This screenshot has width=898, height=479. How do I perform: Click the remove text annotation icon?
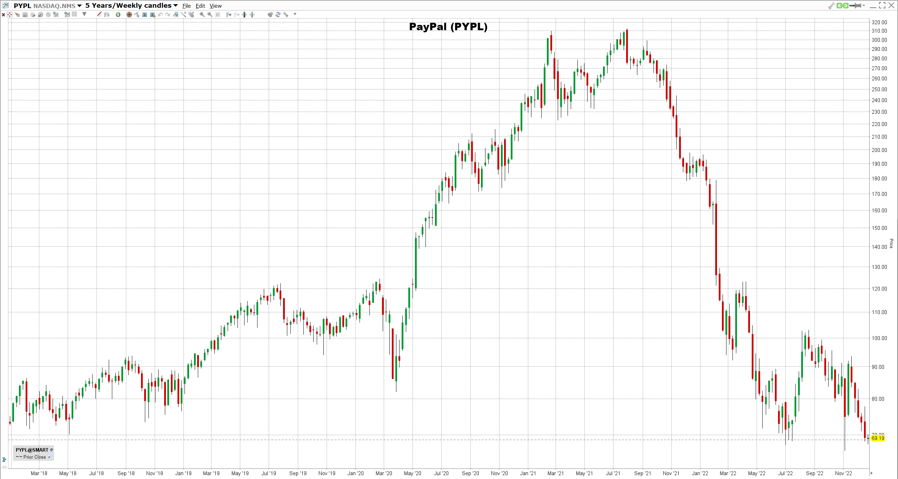click(153, 14)
